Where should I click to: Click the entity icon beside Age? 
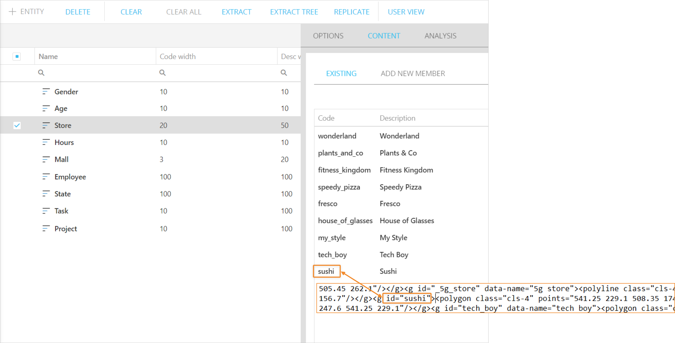pos(46,108)
